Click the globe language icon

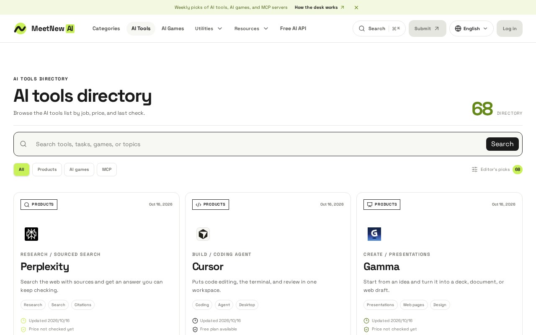458,28
